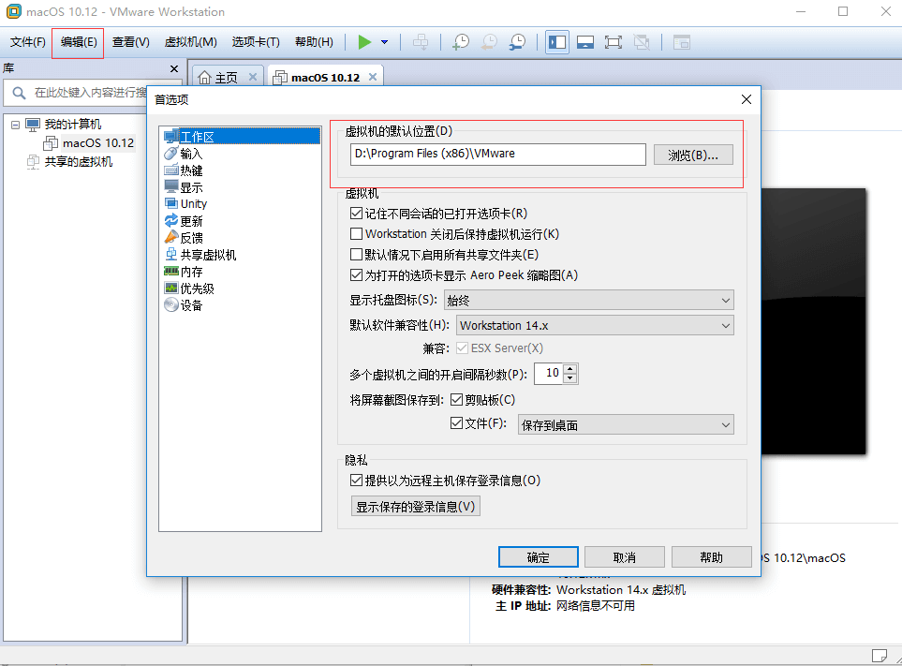Image resolution: width=902 pixels, height=666 pixels.
Task: Click the 浏览(B)... button
Action: click(x=693, y=155)
